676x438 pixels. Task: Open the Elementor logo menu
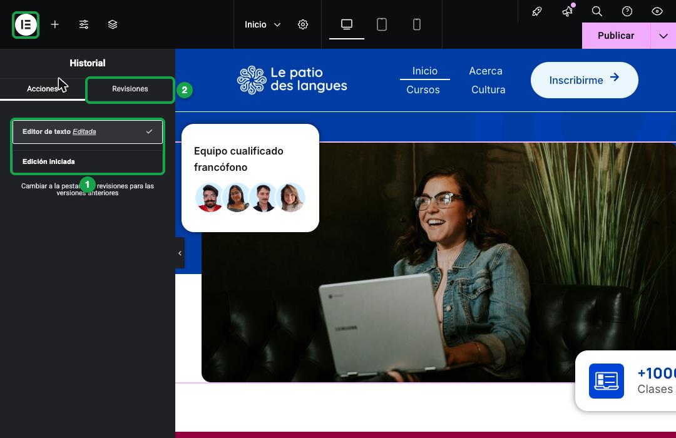[x=26, y=24]
